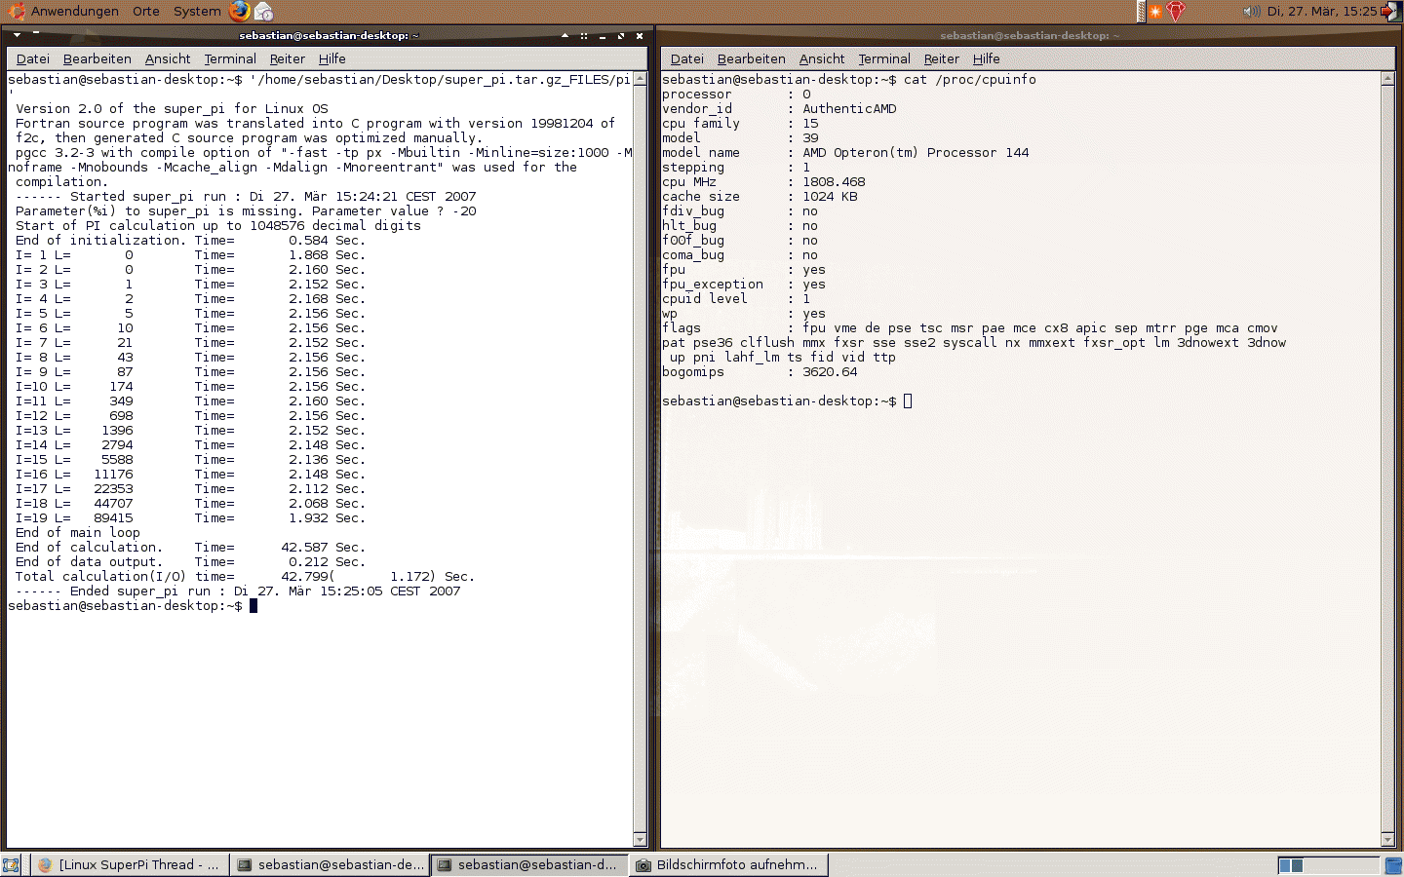
Task: Open Bearbeiten menu in left terminal
Action: pos(97,58)
